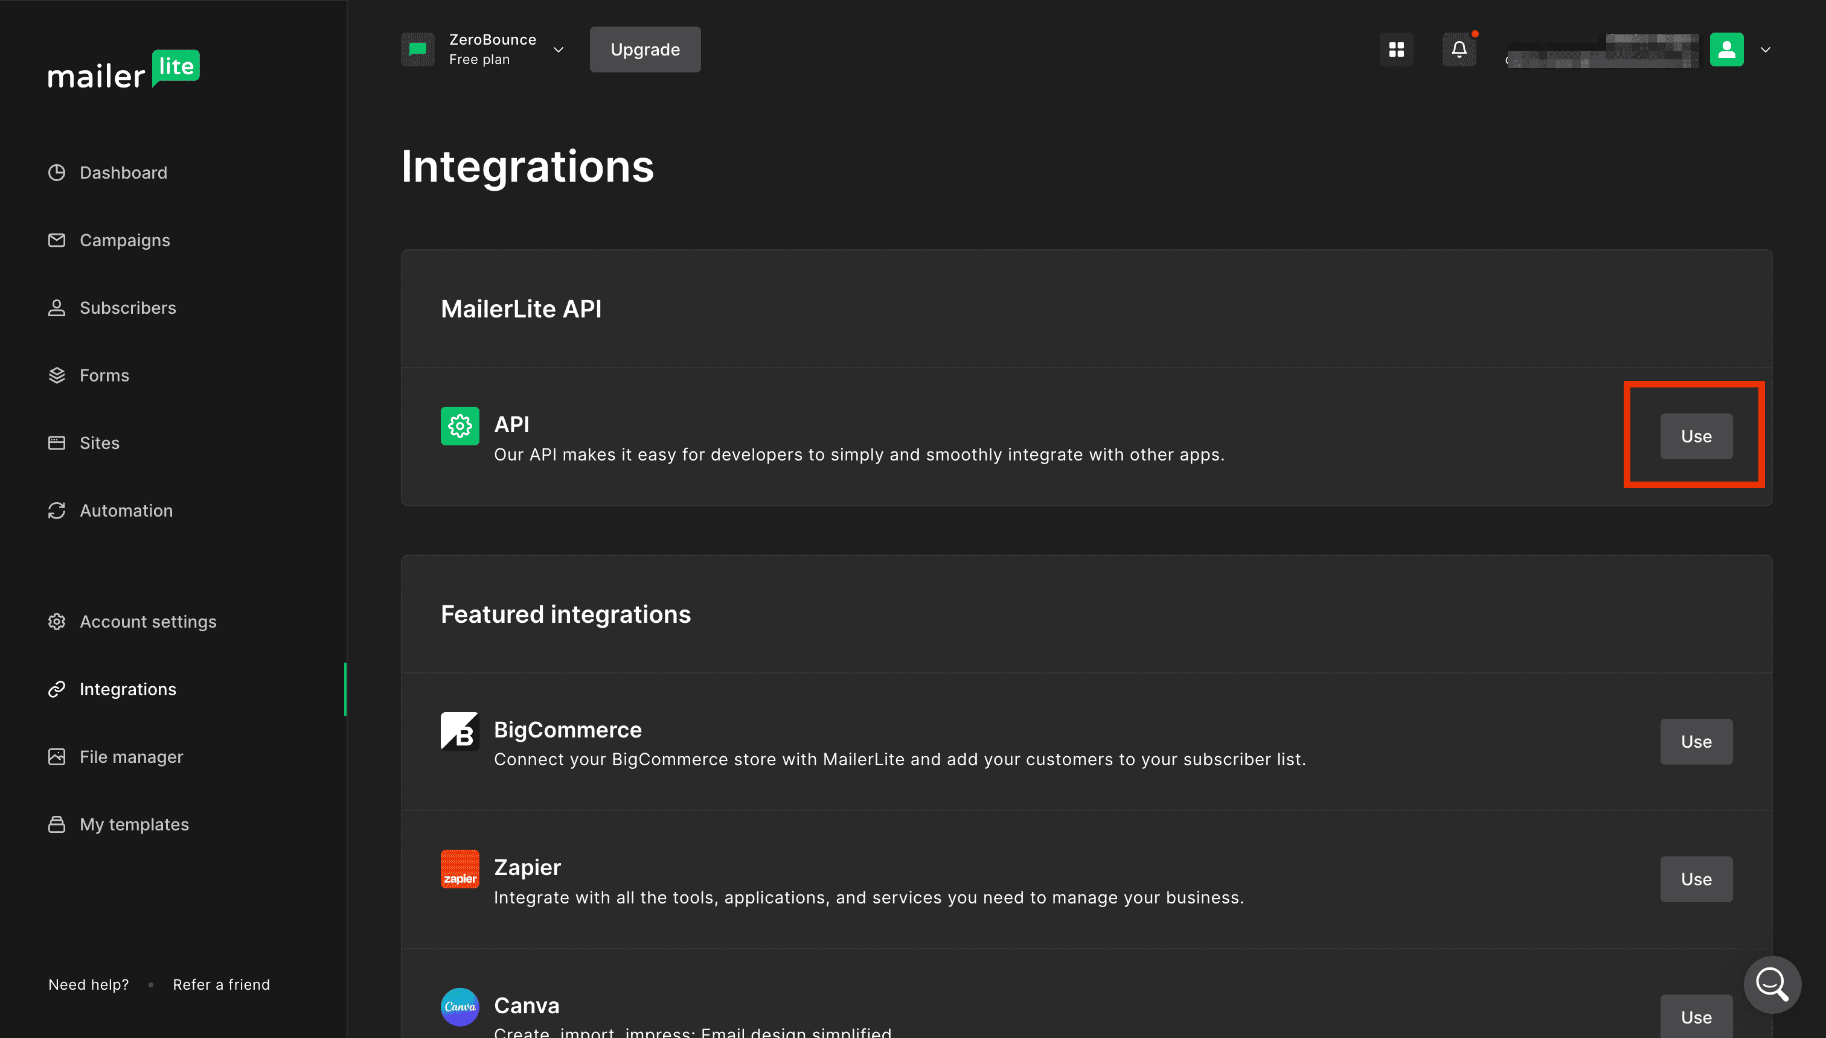The height and width of the screenshot is (1038, 1826).
Task: Select the Campaigns envelope icon
Action: coord(57,240)
